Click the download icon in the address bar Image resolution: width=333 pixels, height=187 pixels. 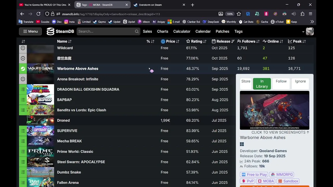[x=221, y=14]
